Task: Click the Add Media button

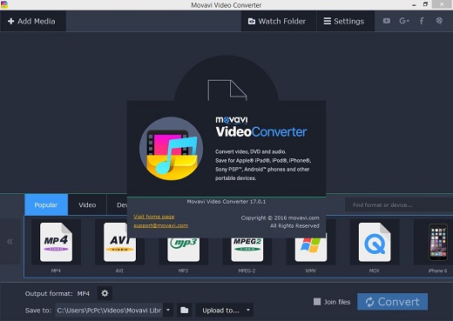Action: click(x=33, y=21)
